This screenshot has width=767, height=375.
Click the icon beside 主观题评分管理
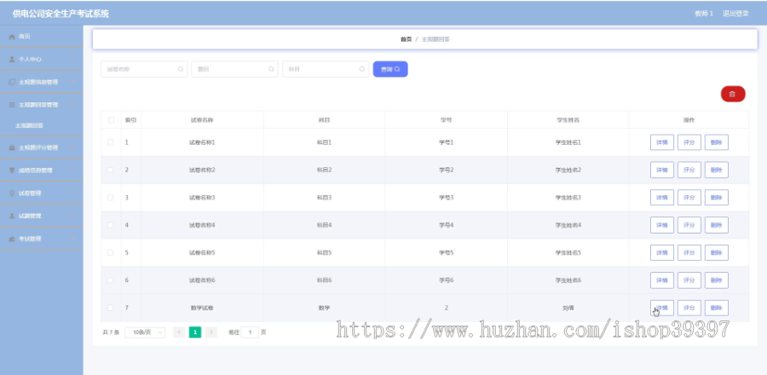[x=12, y=147]
